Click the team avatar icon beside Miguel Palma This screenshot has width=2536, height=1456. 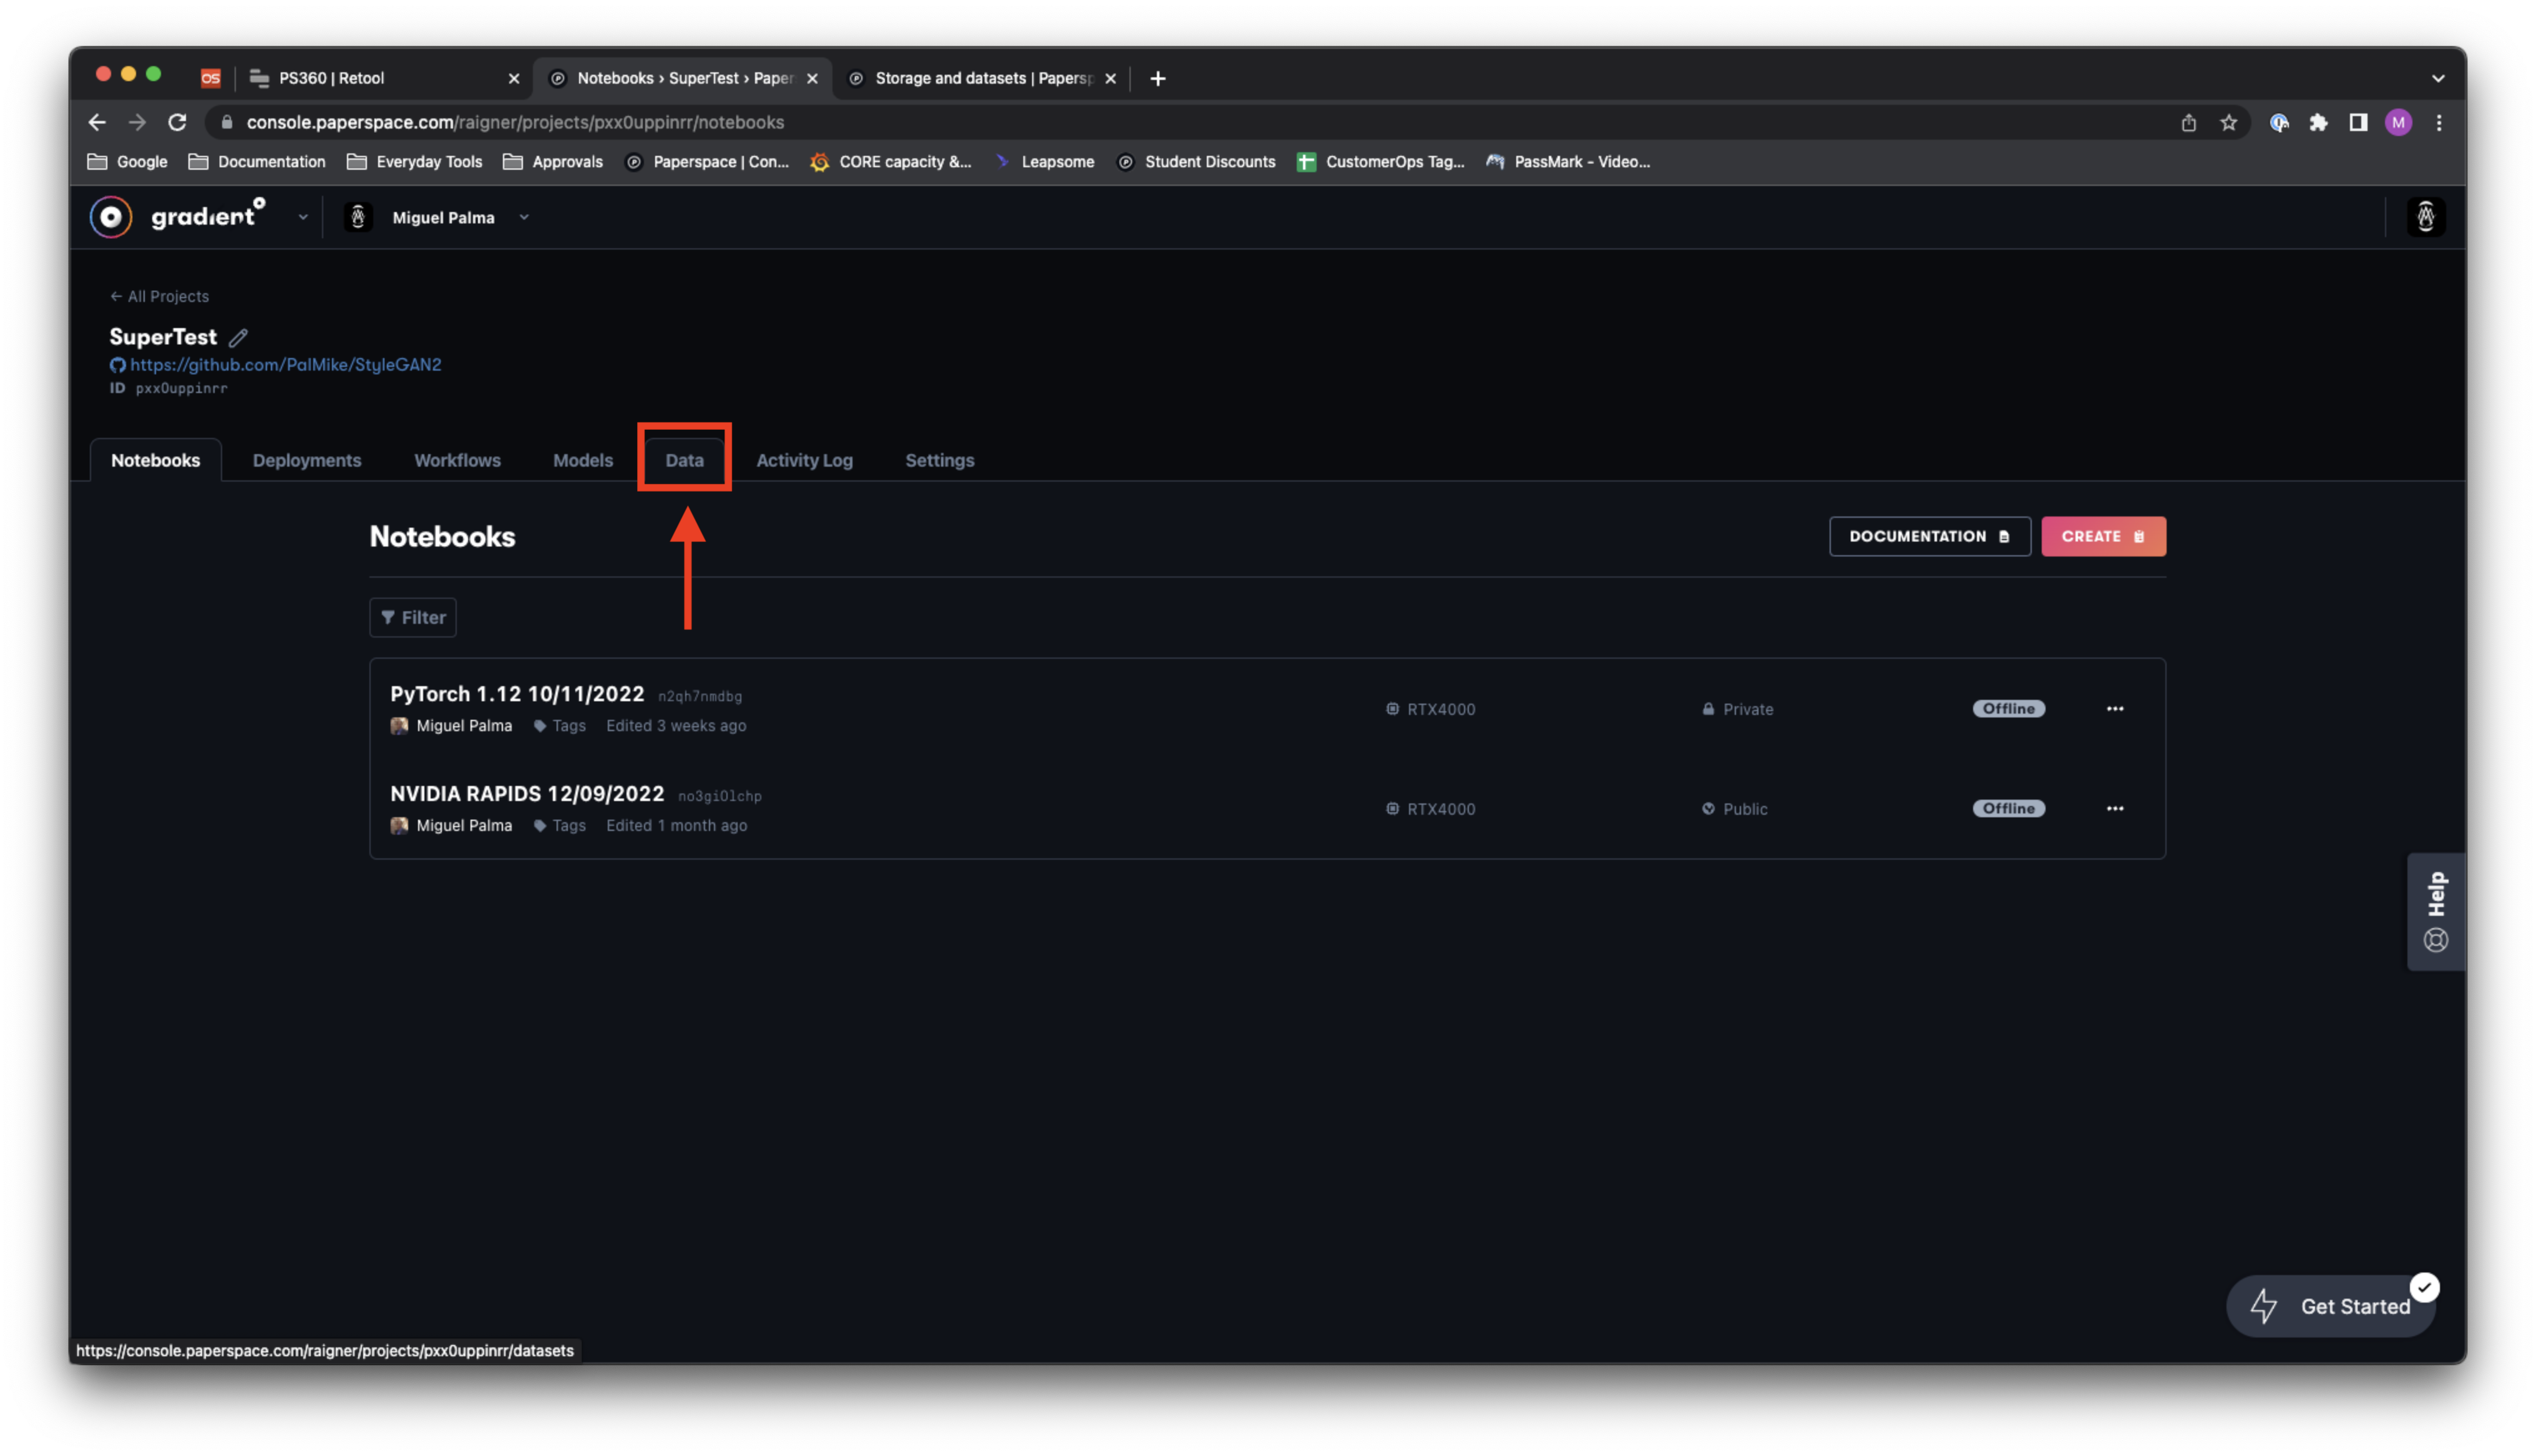pos(358,217)
